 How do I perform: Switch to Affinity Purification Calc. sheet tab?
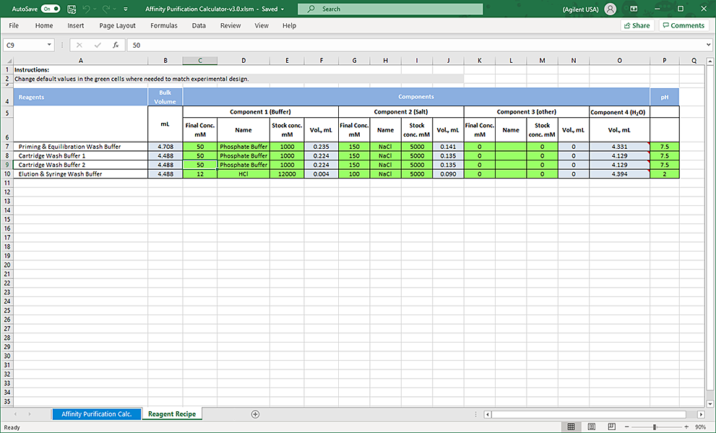tap(96, 413)
